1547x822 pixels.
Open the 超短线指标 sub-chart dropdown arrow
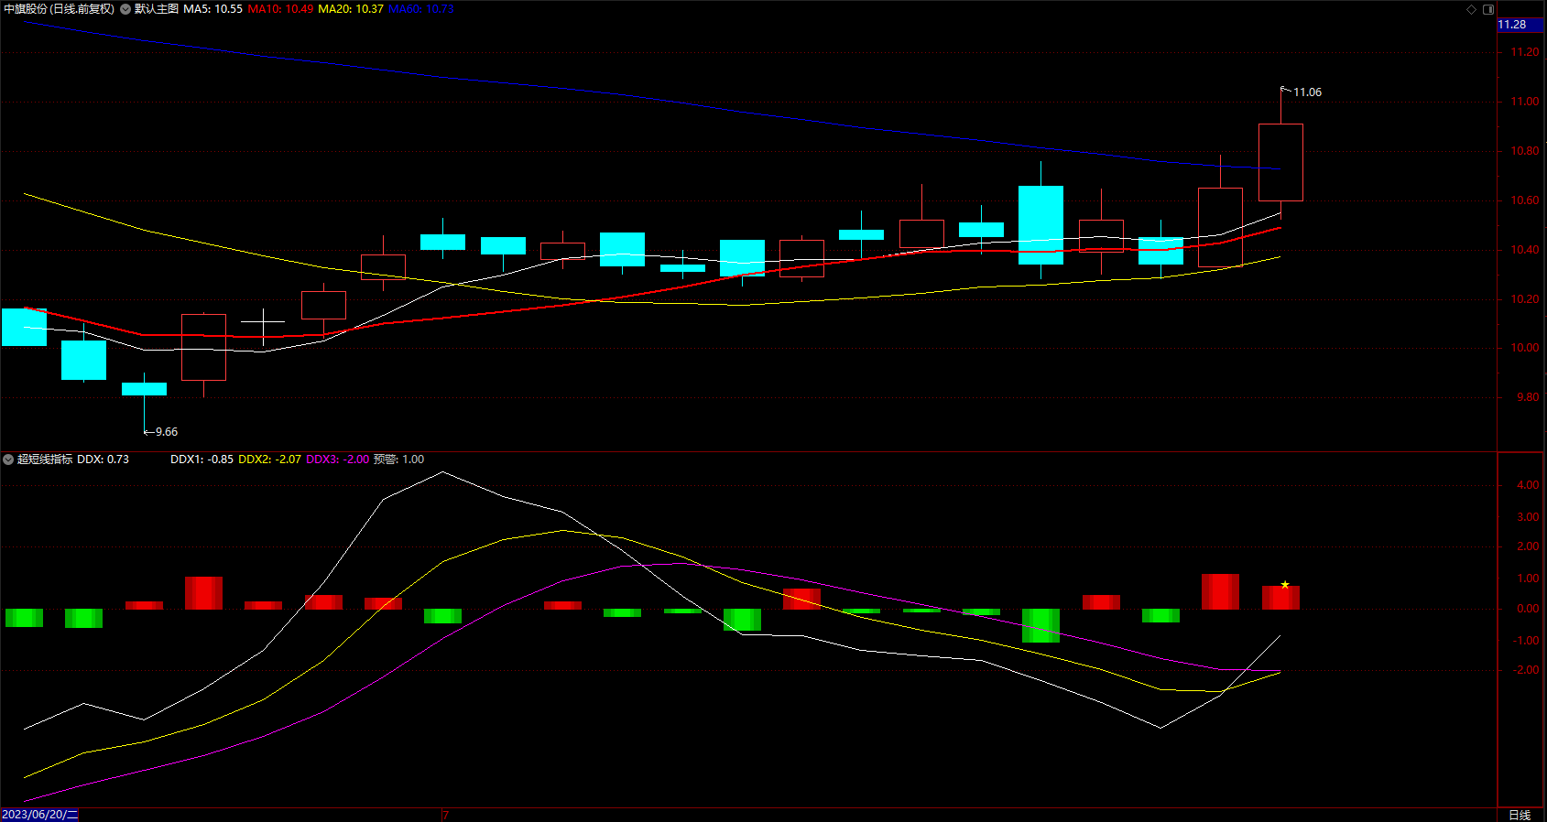point(8,460)
